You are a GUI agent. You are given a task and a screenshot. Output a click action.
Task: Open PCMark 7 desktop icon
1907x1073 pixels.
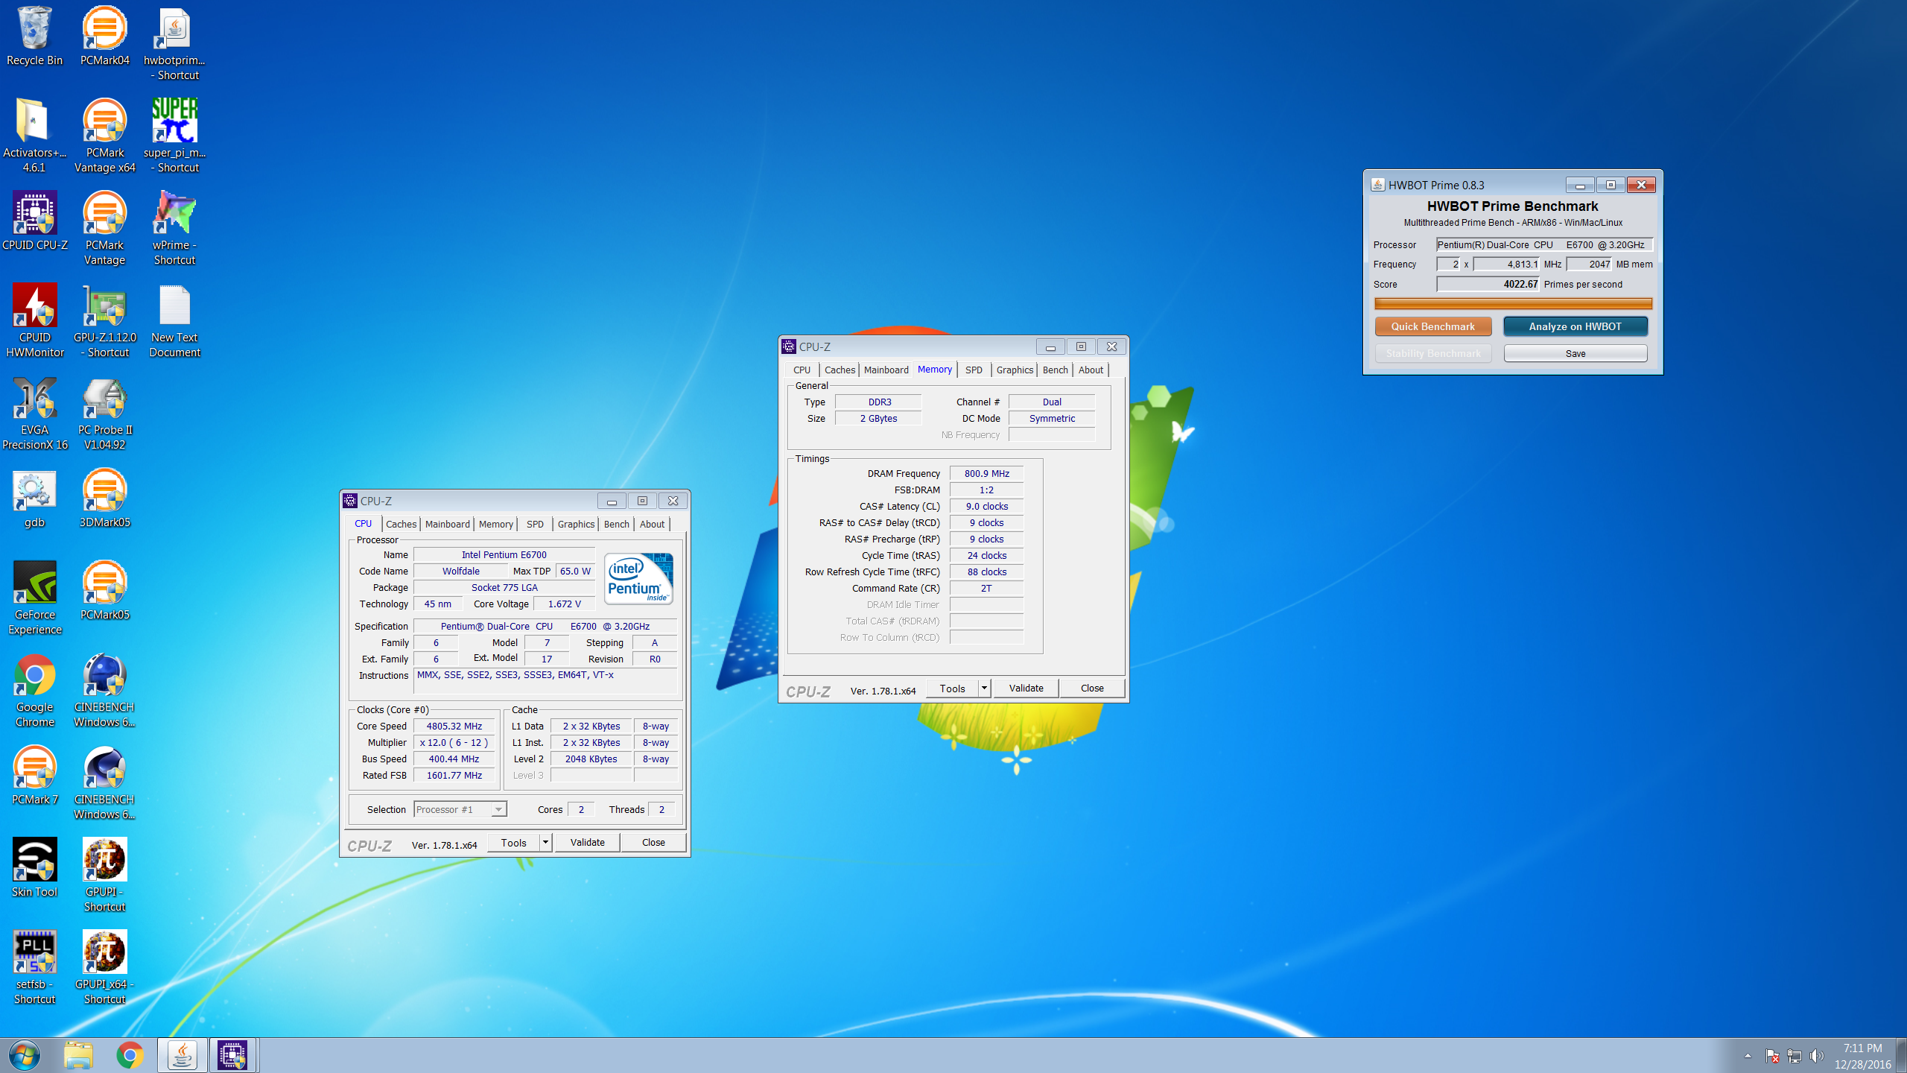(34, 775)
